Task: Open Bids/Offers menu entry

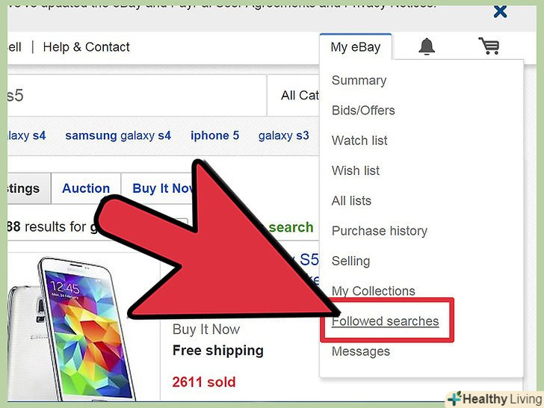Action: click(363, 111)
